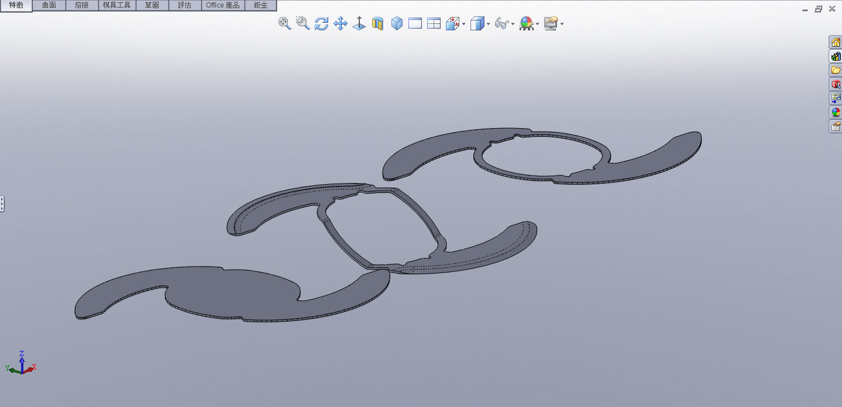
Task: Open the File Explorer folder tab
Action: [835, 70]
